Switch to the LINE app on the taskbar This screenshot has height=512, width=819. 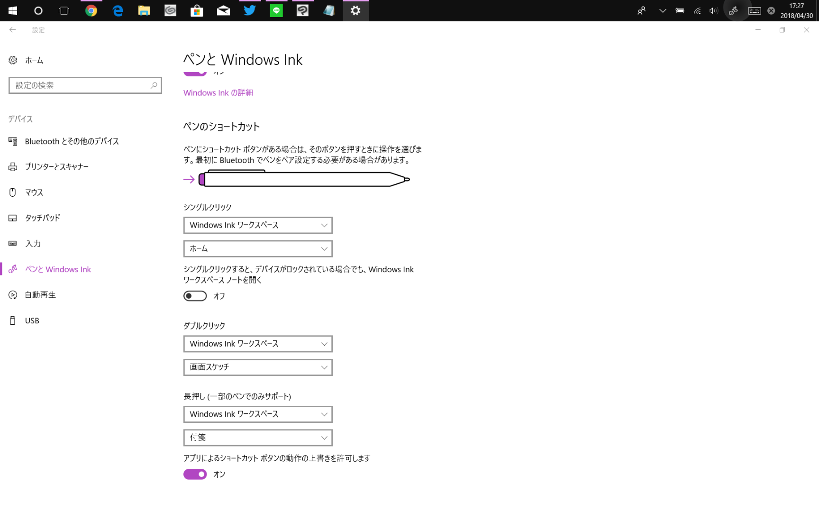coord(276,10)
